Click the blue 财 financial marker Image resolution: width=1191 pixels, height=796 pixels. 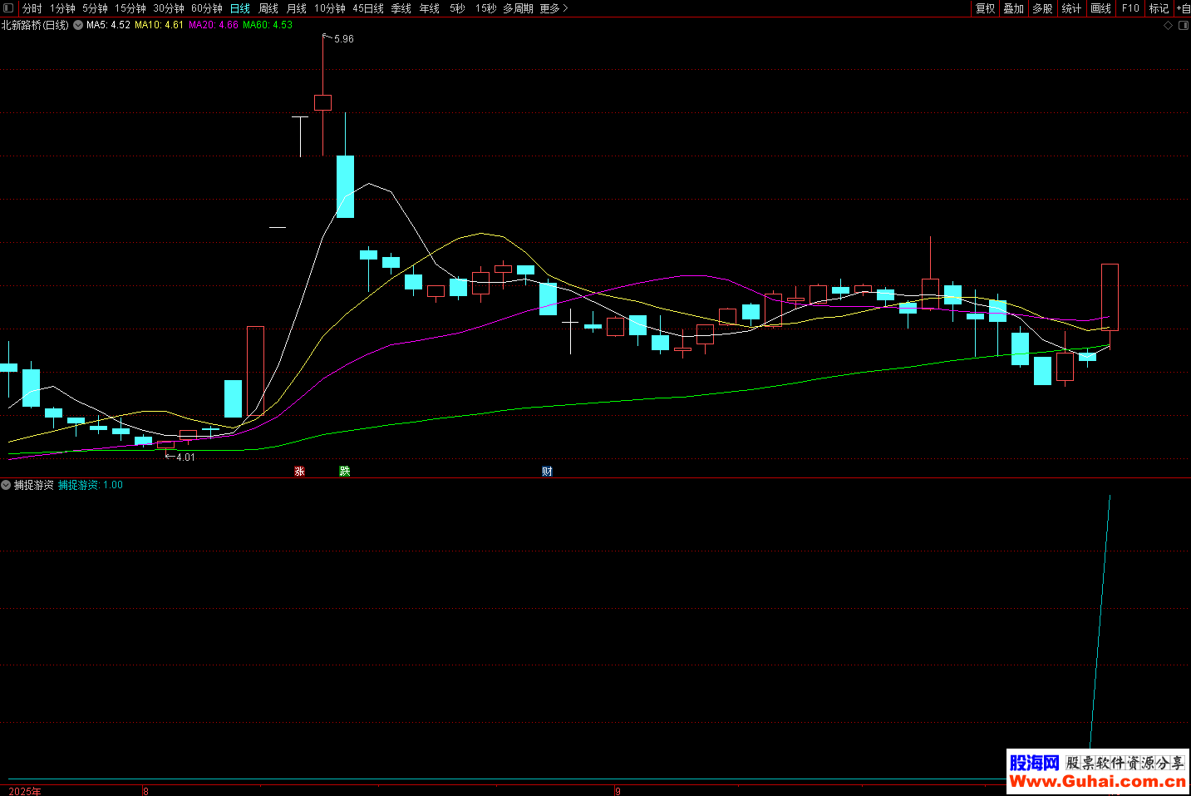(x=547, y=472)
